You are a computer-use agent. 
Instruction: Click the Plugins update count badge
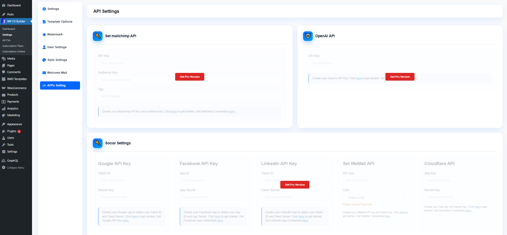pos(19,131)
